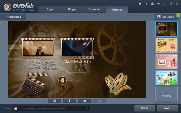The image size is (181, 113).
Task: Click the DVDFab logo icon
Action: click(8, 7)
